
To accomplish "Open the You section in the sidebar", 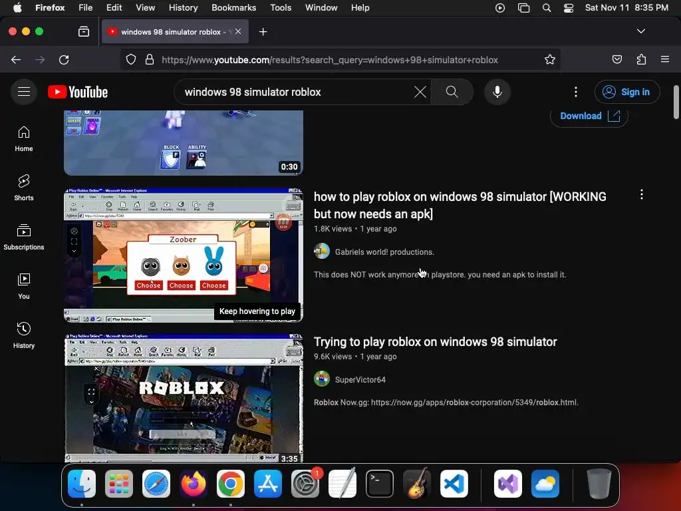I will (24, 286).
